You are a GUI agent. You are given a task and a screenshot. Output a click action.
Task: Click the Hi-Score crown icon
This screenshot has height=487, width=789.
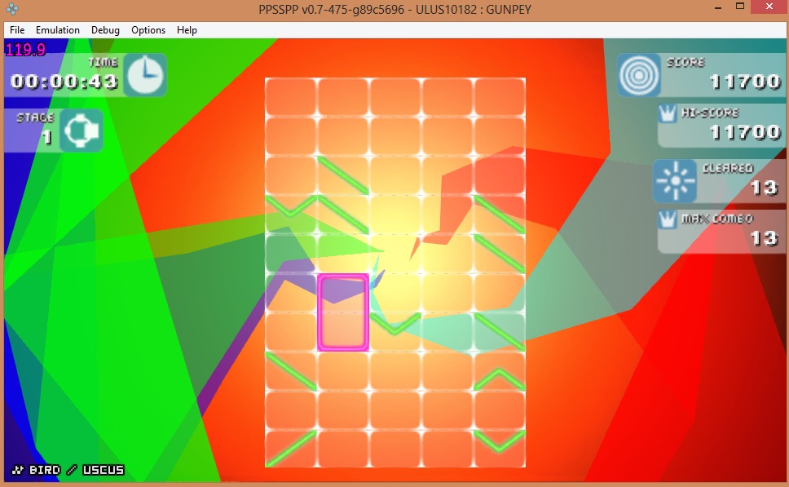(x=668, y=114)
